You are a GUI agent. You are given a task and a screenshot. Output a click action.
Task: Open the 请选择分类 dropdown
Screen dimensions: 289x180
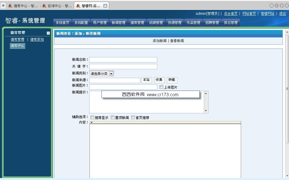(101, 74)
